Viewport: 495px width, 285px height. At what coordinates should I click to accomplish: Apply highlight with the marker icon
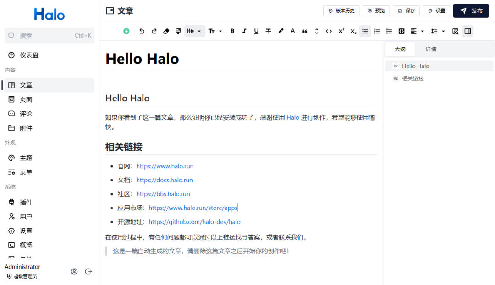tap(280, 31)
